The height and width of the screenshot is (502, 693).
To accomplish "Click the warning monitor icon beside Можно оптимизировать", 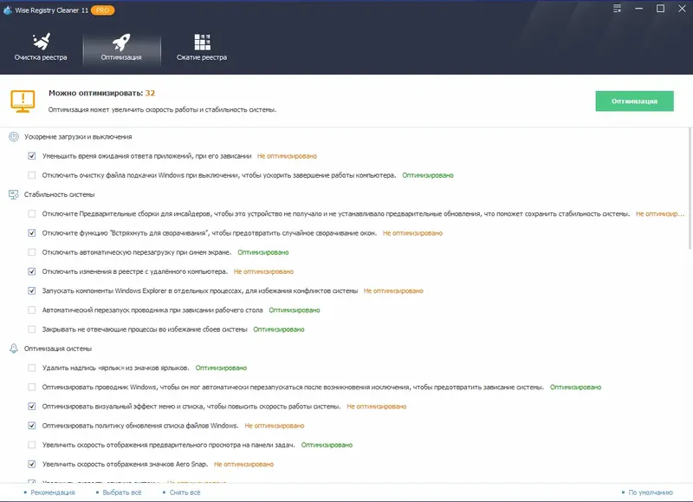I will coord(23,101).
